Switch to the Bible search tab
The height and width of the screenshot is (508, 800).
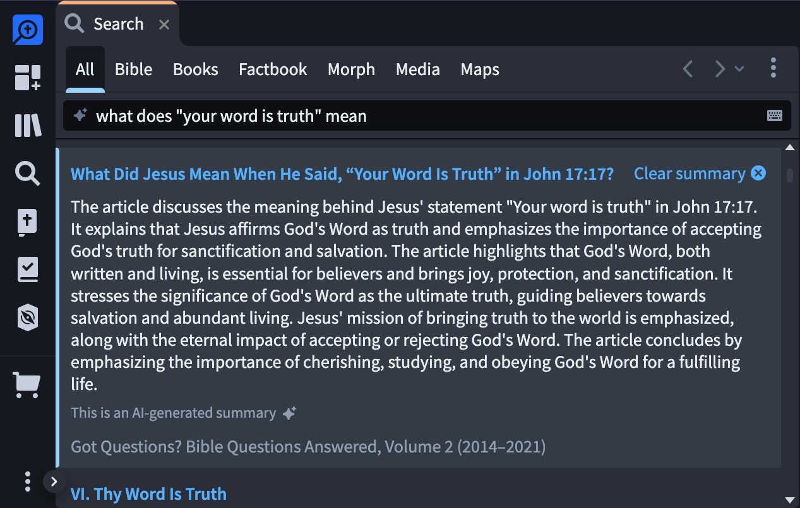pyautogui.click(x=133, y=69)
